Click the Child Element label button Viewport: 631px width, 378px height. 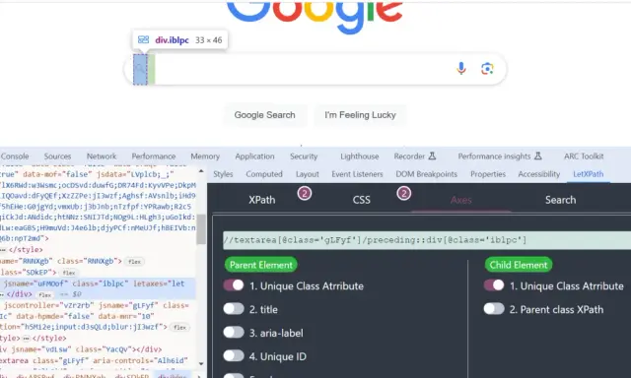pos(519,265)
